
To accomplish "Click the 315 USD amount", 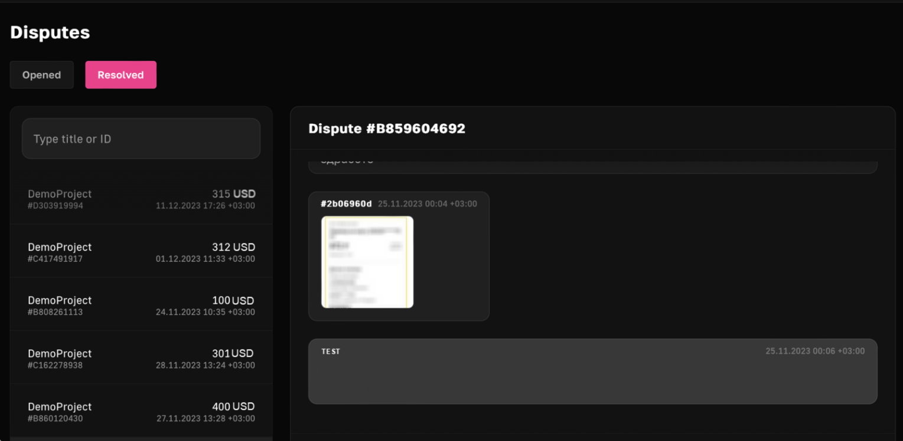I will point(234,194).
